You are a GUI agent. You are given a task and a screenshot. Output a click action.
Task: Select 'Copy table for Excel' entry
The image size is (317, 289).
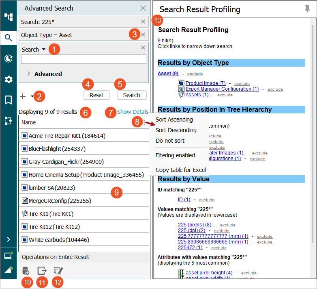tap(180, 170)
